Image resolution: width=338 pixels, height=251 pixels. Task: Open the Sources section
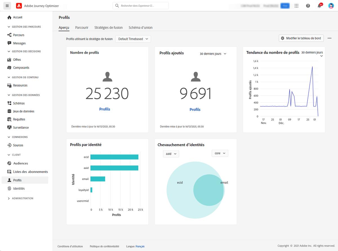tap(17, 145)
